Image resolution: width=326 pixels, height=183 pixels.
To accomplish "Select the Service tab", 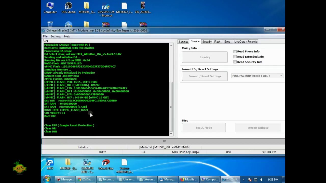I will [x=195, y=41].
